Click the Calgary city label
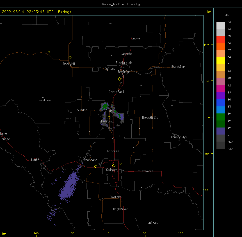This screenshot has height=237, width=242. tap(112, 170)
